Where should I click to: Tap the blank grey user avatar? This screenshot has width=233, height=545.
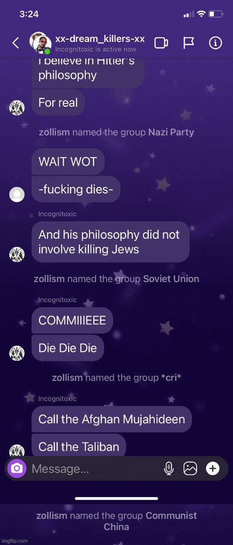[17, 194]
